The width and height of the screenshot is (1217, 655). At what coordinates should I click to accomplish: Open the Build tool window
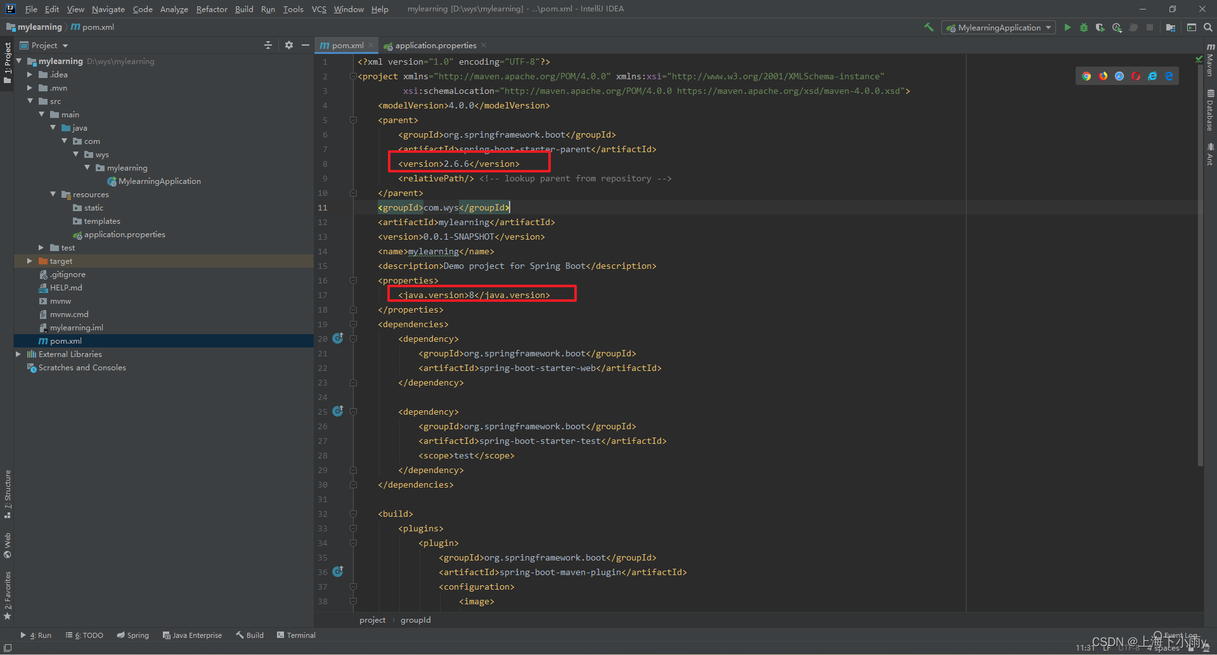coord(250,635)
